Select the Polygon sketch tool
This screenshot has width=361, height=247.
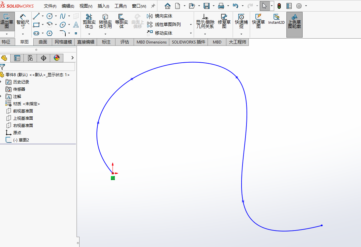coord(49,33)
